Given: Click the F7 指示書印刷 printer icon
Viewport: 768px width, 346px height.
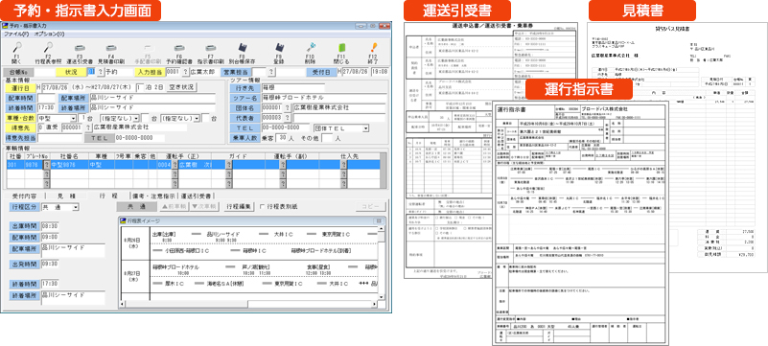Looking at the screenshot, I should tap(211, 49).
